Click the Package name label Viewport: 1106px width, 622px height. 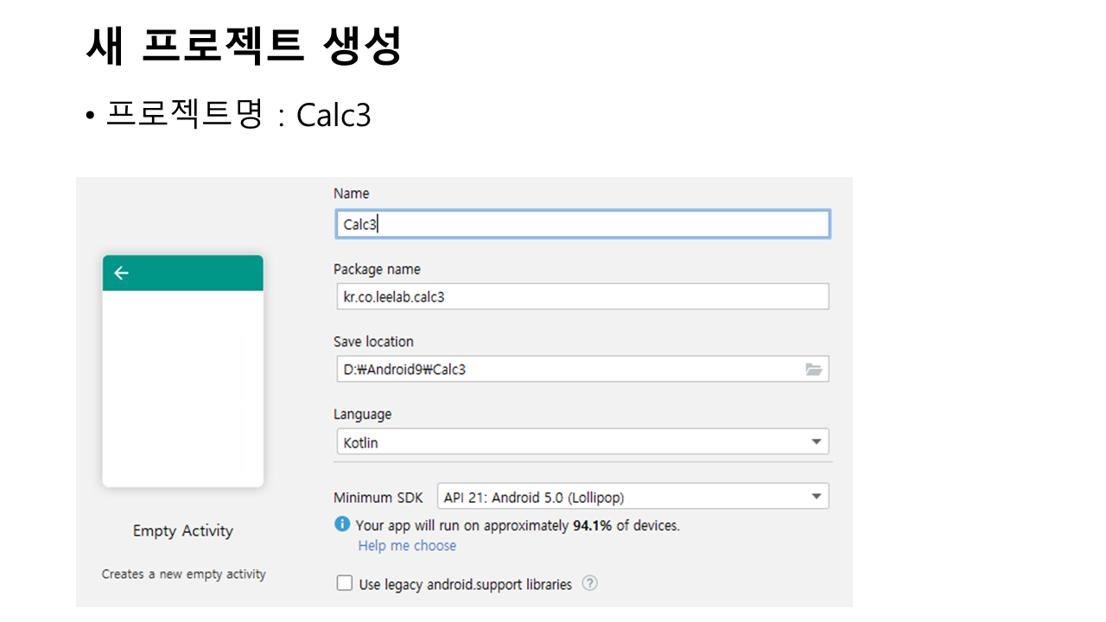click(x=377, y=270)
